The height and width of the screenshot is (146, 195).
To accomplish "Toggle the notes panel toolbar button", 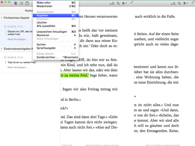I will pyautogui.click(x=27, y=3).
